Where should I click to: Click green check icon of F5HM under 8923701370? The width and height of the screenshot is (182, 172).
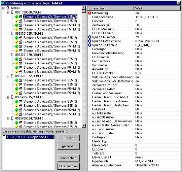click(17, 67)
